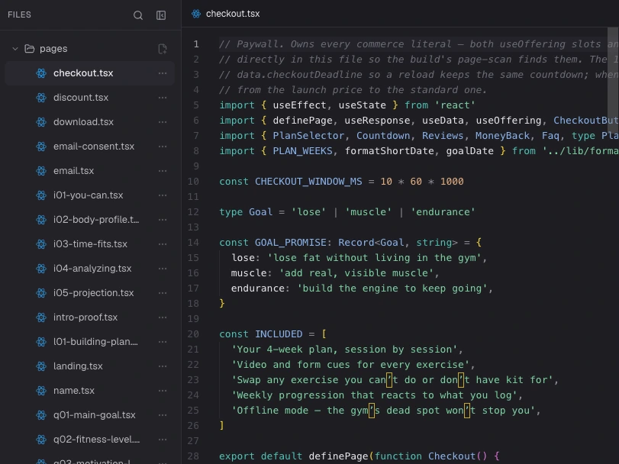Collapse the sidebar panel icon
The image size is (619, 464).
(161, 15)
